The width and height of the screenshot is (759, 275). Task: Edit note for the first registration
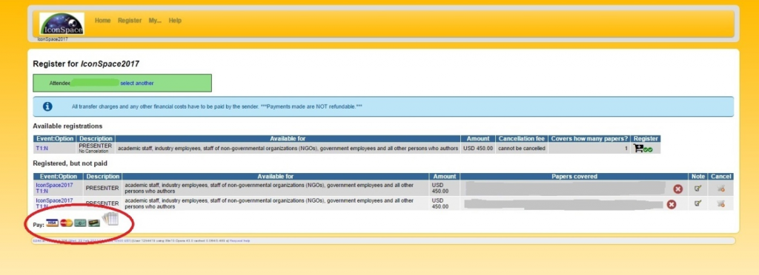(x=697, y=189)
